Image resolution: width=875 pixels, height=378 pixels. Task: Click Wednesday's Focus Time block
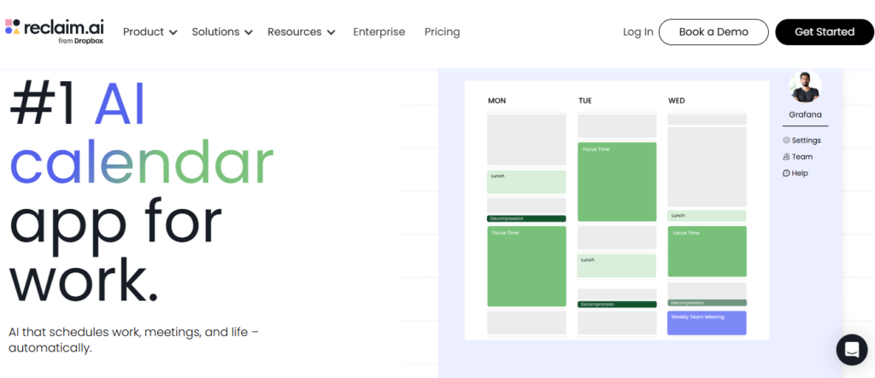coord(707,252)
